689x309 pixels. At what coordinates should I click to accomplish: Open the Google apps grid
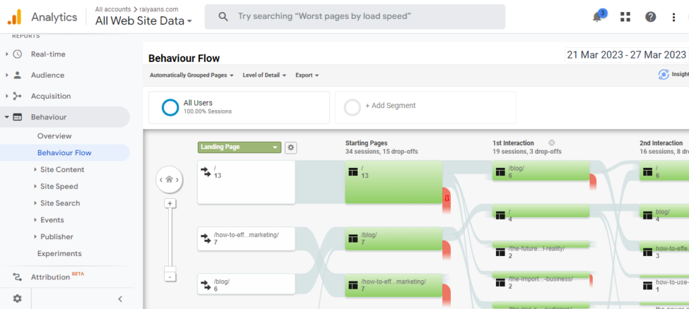[x=625, y=17]
